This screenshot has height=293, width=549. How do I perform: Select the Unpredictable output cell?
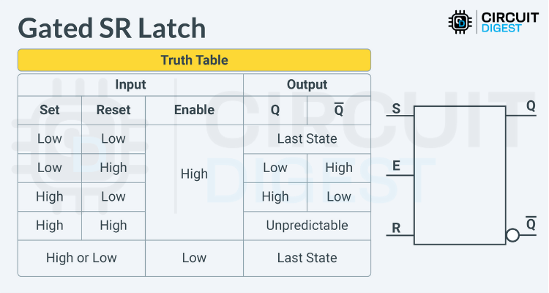307,225
